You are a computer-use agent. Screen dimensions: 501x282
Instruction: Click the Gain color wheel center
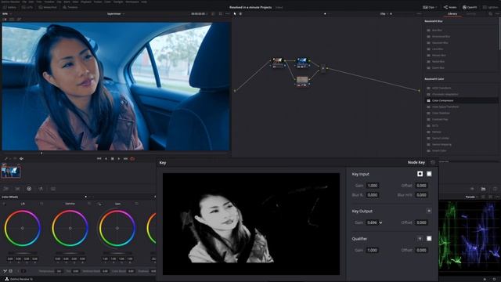(117, 228)
